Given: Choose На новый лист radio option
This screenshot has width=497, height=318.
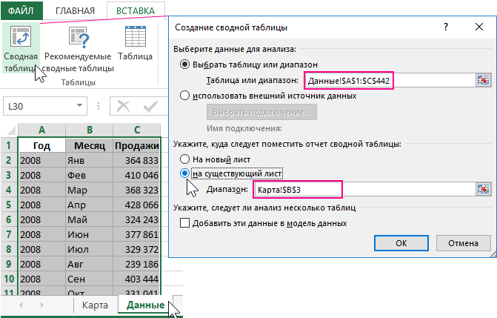Looking at the screenshot, I should (184, 159).
